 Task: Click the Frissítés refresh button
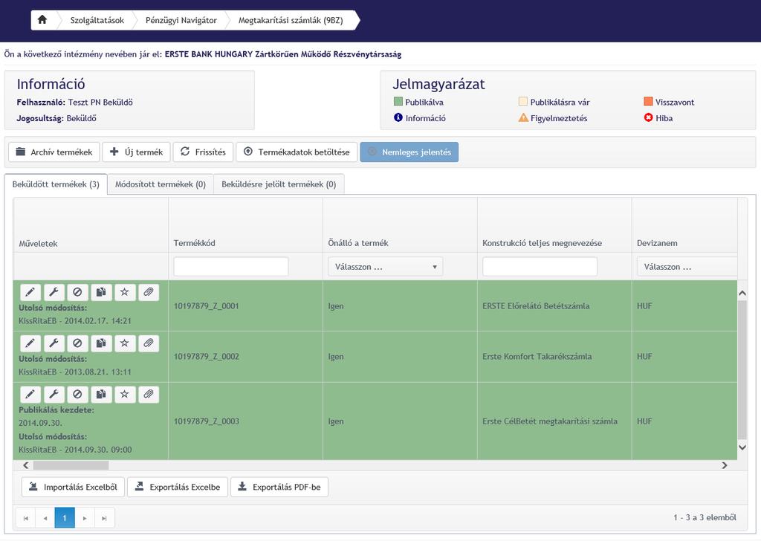point(204,152)
